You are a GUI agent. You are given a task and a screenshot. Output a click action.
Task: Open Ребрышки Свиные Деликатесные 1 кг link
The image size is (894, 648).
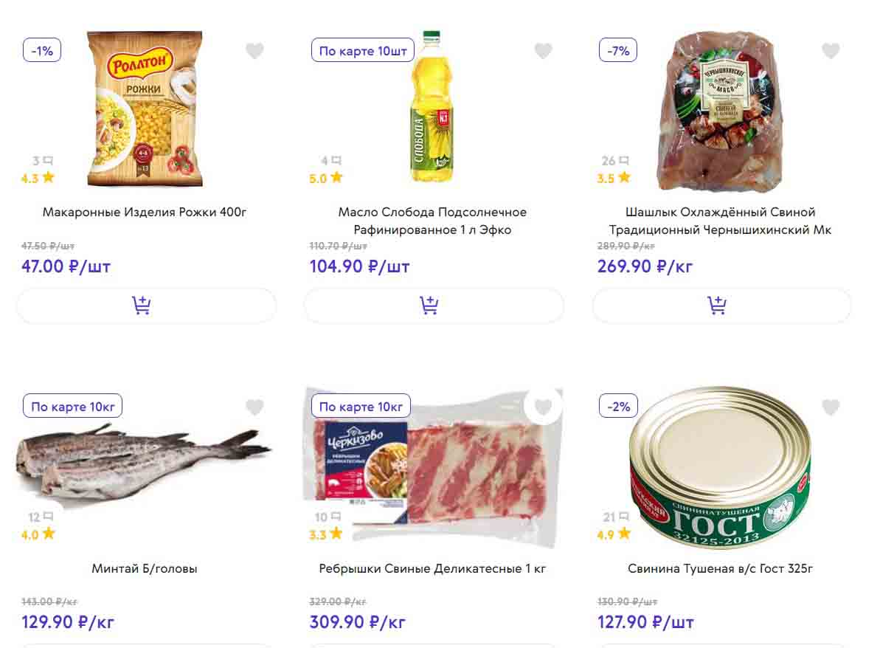coord(432,568)
